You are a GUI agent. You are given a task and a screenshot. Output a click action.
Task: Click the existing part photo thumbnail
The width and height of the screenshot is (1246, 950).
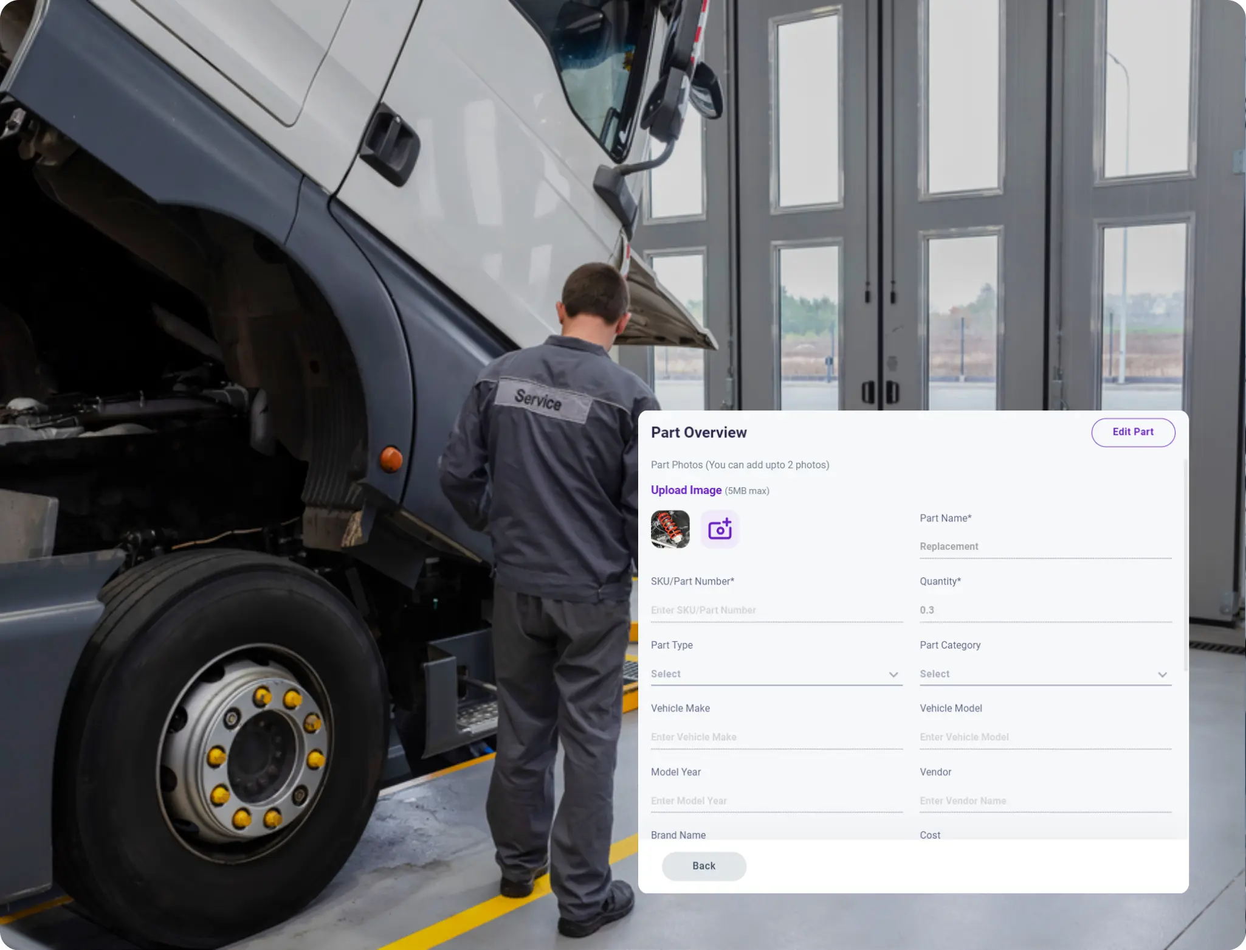[x=670, y=529]
